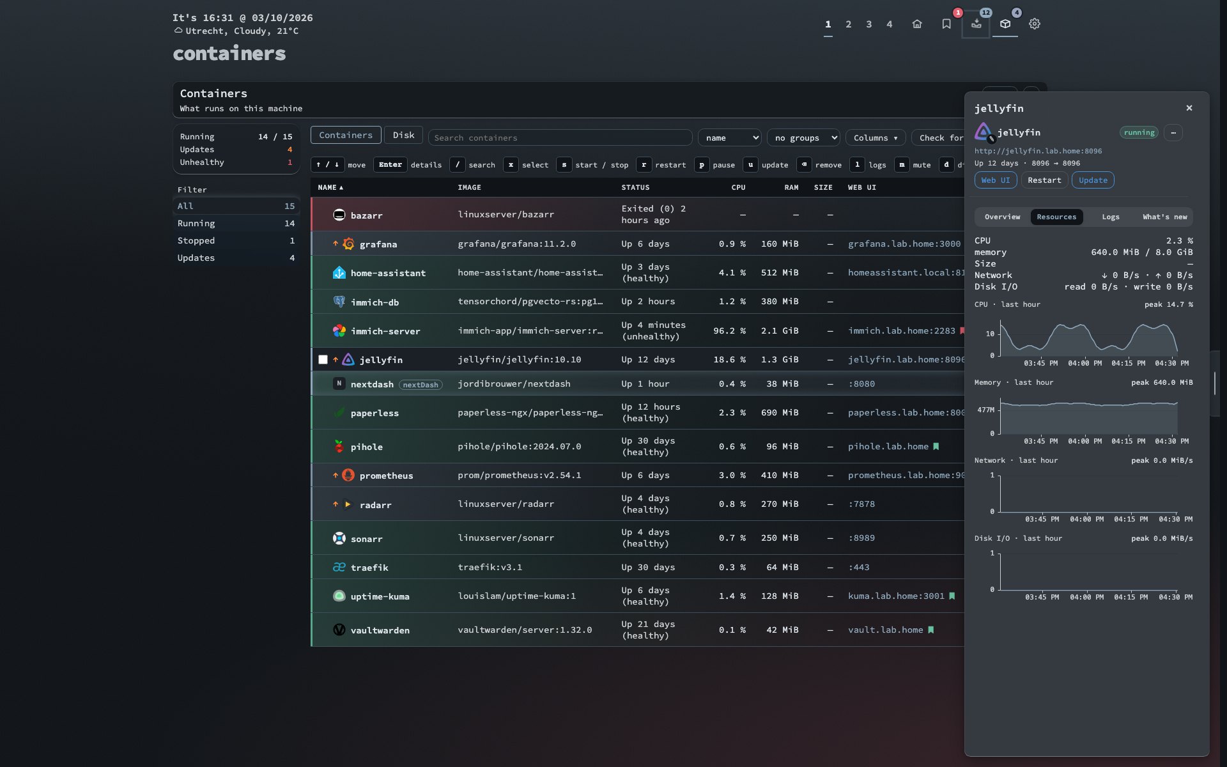Screen dimensions: 1227x767
Task: Filter the list by Updates
Action: pos(236,258)
